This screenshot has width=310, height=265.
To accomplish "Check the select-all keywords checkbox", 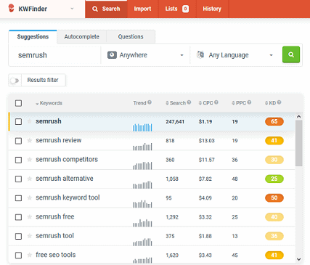I will [x=18, y=103].
